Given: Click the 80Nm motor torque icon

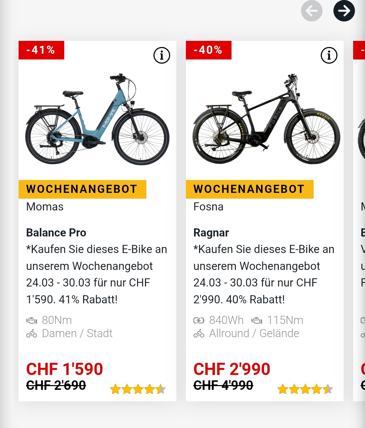Looking at the screenshot, I should point(32,320).
